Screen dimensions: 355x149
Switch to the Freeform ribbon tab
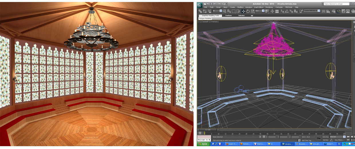(x=228, y=15)
